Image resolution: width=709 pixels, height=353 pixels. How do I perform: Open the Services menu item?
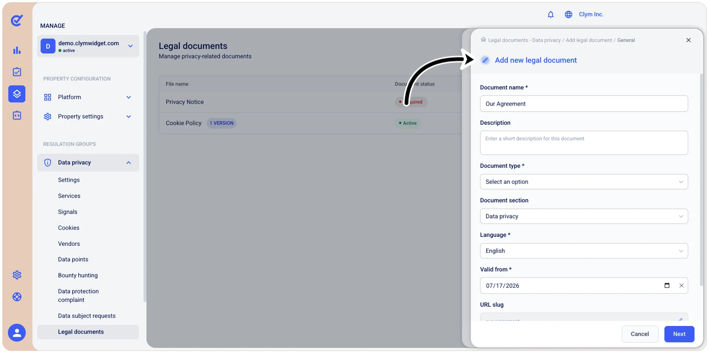(69, 196)
